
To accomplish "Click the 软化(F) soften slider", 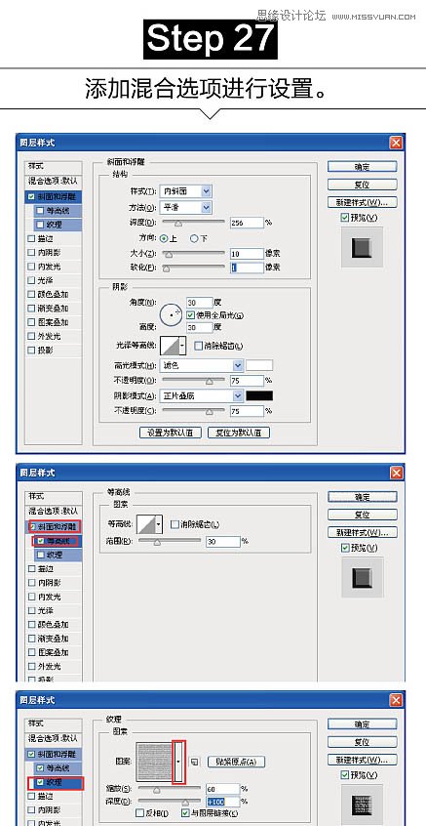I will tap(193, 268).
